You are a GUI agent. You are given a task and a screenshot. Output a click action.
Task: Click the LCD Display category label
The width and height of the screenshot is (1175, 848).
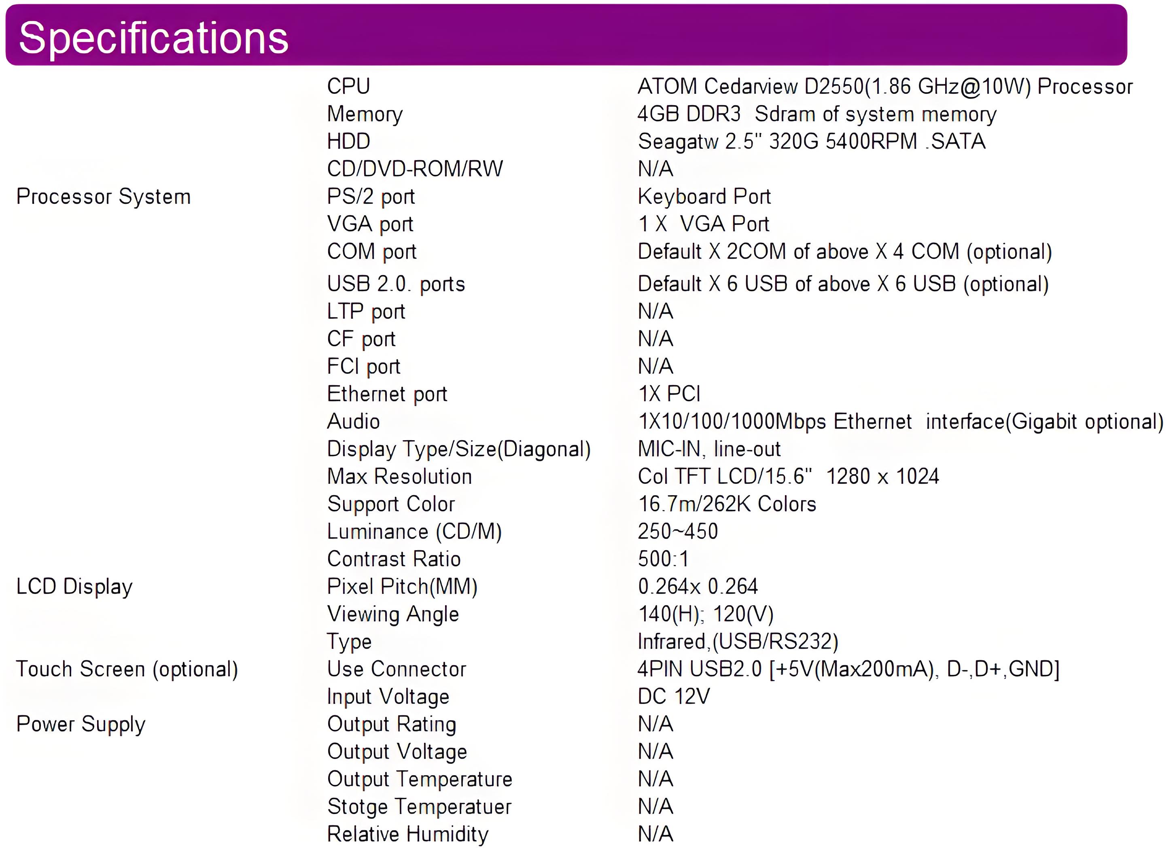click(74, 587)
